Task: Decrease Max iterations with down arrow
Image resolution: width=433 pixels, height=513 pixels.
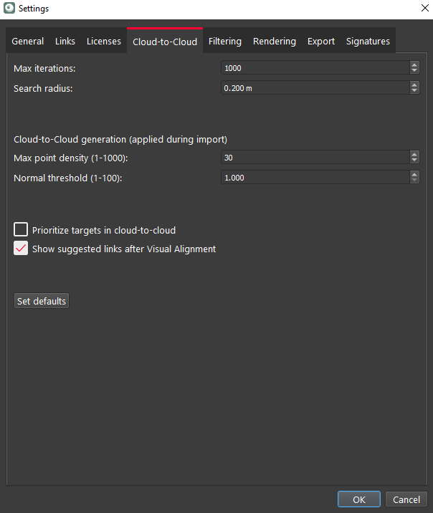Action: click(x=414, y=71)
